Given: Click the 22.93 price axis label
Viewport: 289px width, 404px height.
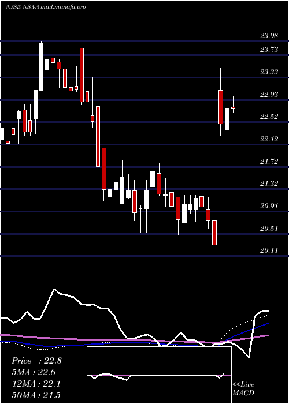Looking at the screenshot, I should pyautogui.click(x=269, y=95).
